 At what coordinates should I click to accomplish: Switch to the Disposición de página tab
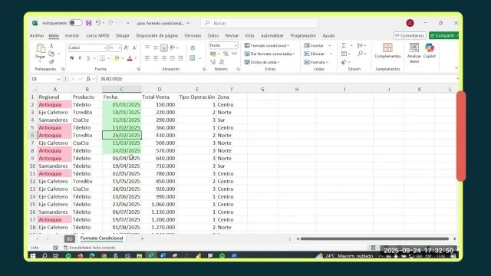pyautogui.click(x=157, y=36)
